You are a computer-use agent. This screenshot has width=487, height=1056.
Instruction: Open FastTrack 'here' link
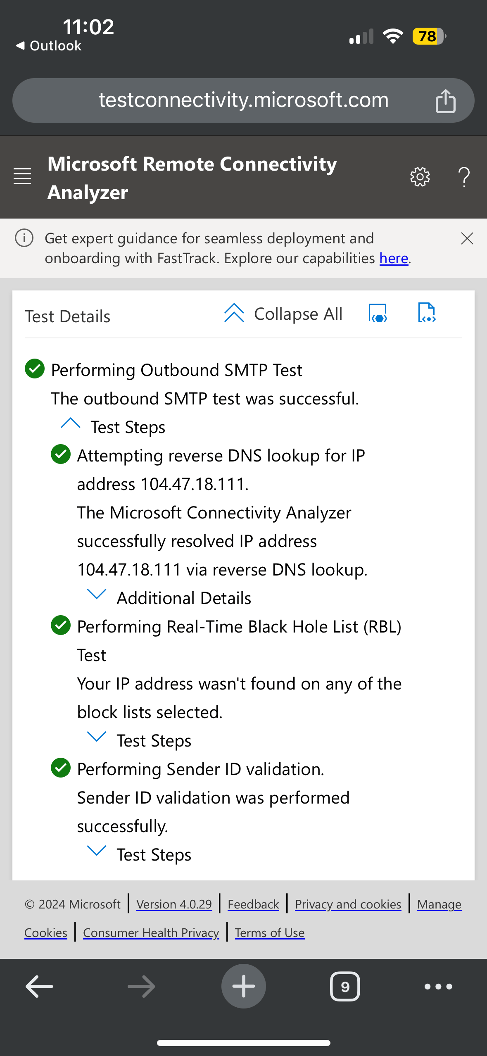(394, 258)
